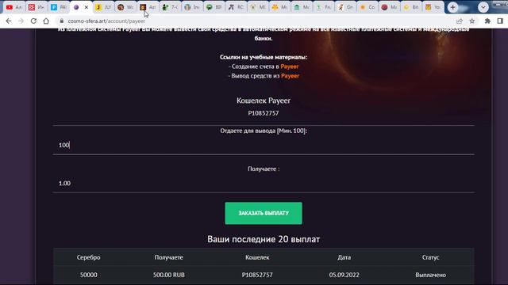
Task: Go back with the browser back arrow
Action: [9, 21]
